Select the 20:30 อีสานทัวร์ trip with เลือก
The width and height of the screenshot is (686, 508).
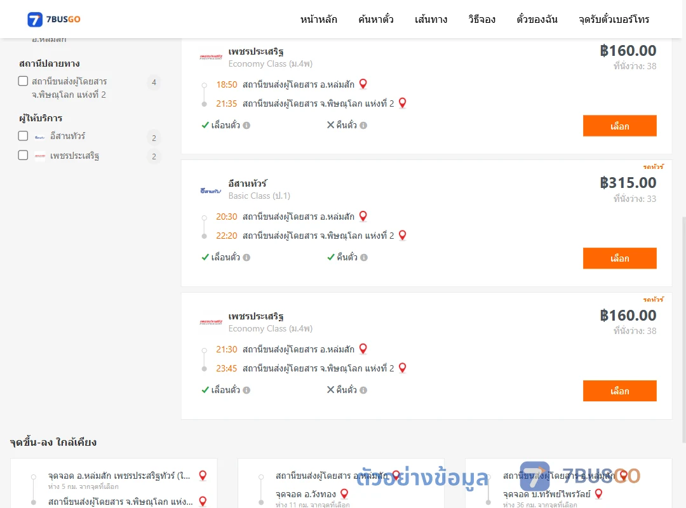pyautogui.click(x=619, y=258)
